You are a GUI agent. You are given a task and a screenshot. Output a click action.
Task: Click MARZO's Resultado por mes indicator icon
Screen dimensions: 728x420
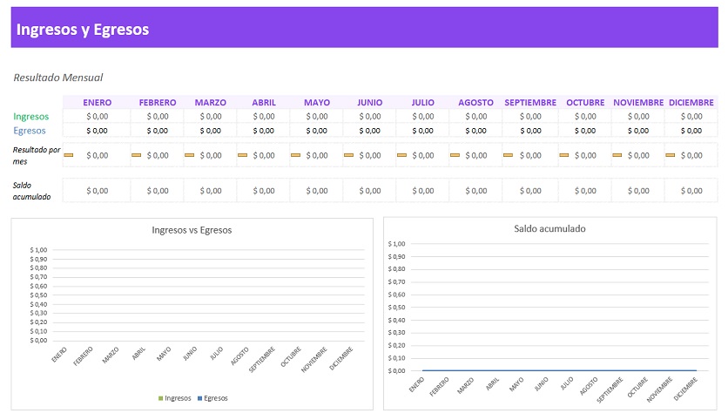pos(190,155)
